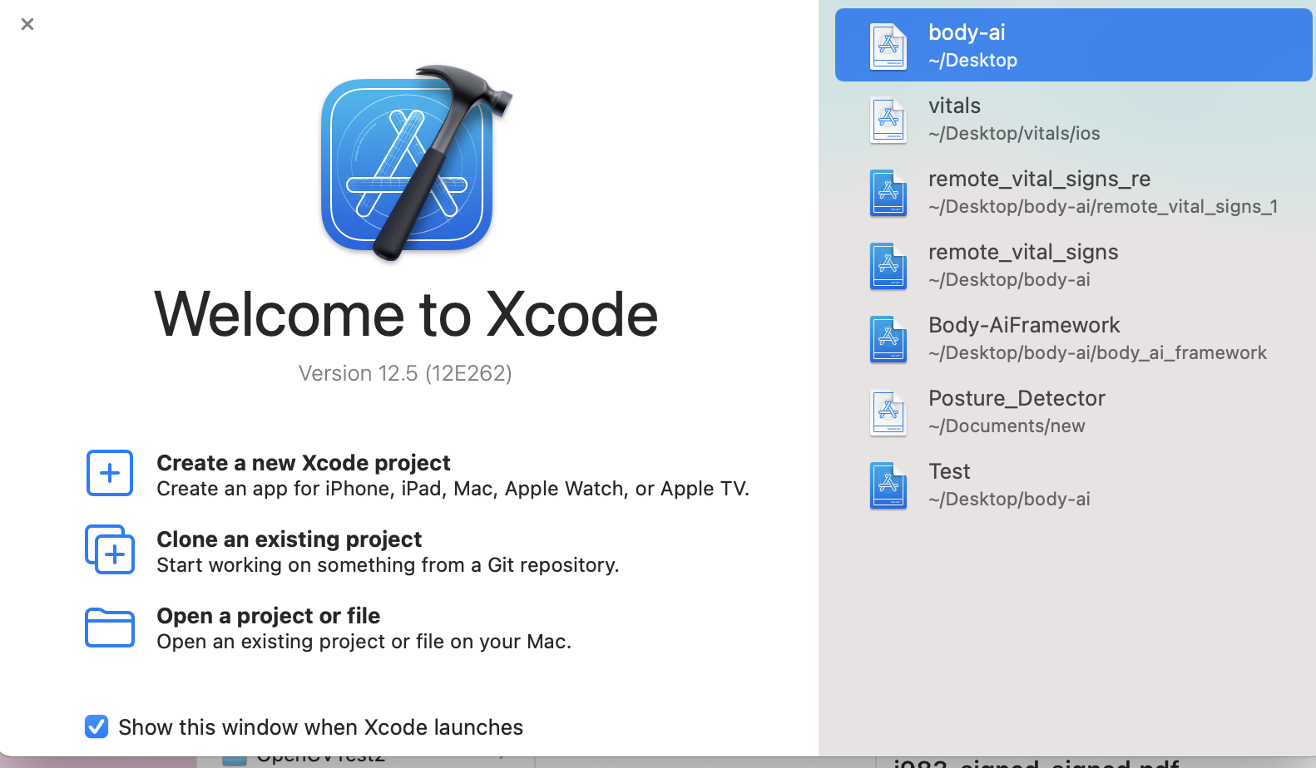Select the vitals recent project
This screenshot has height=768, width=1316.
[x=1074, y=118]
